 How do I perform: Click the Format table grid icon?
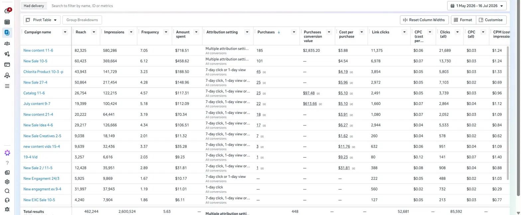pos(456,20)
